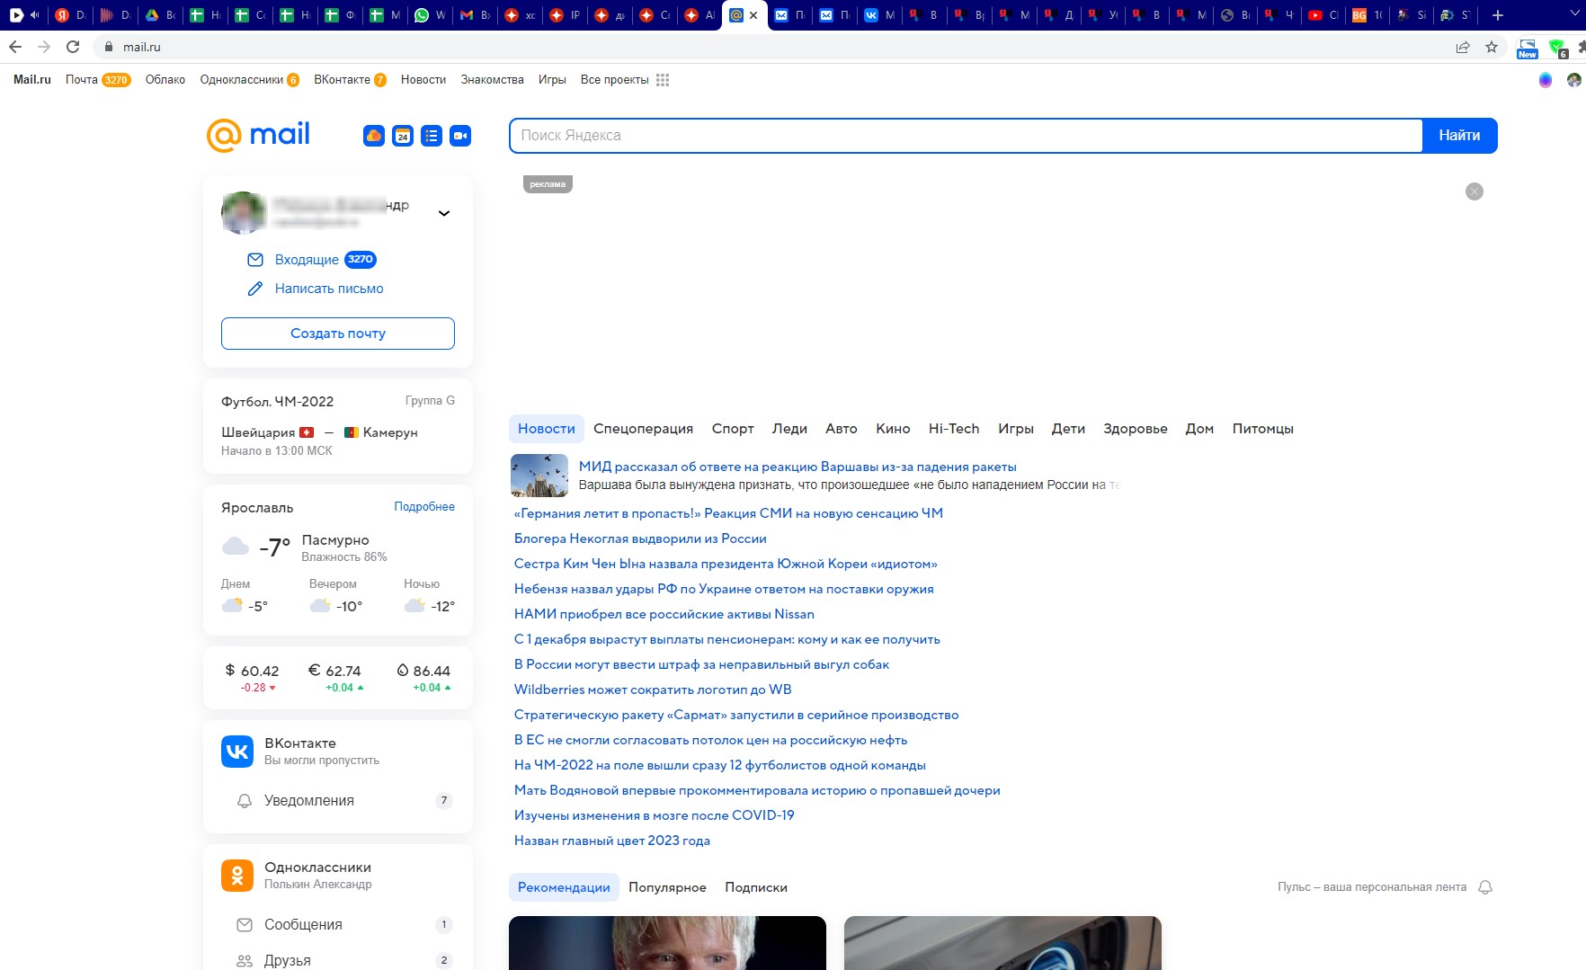Click the share page icon in address bar

(1463, 47)
